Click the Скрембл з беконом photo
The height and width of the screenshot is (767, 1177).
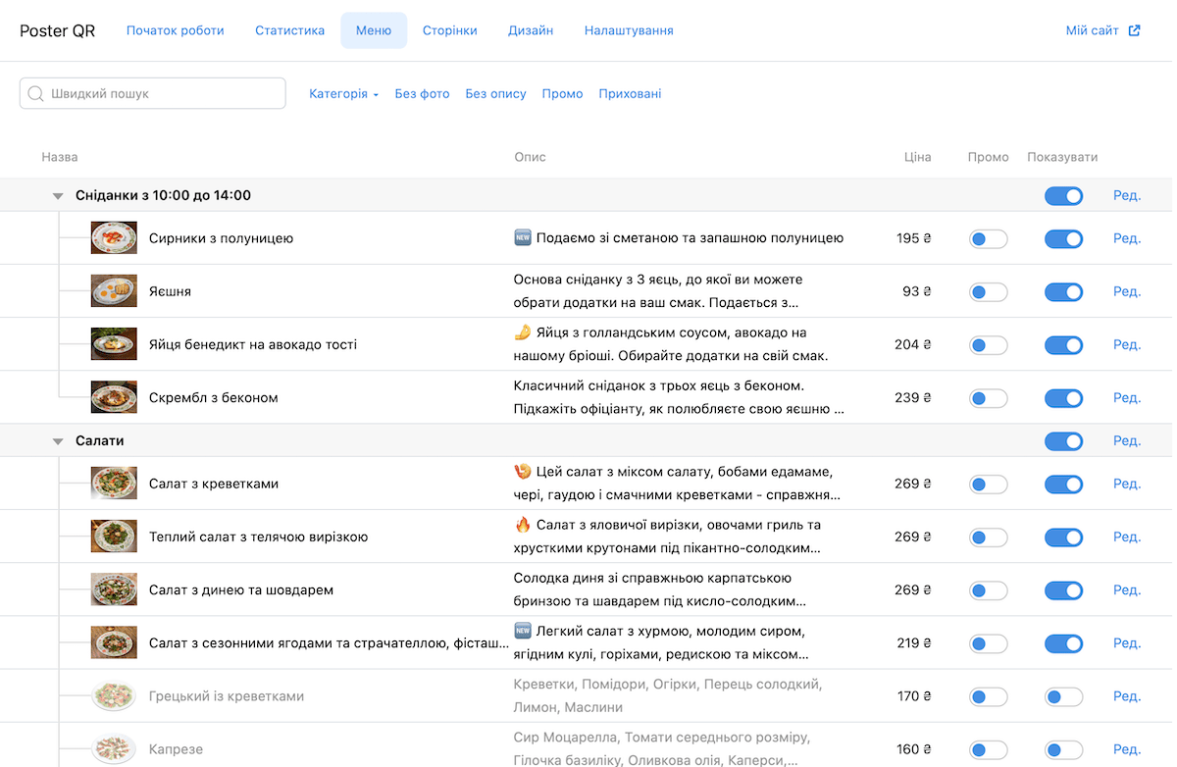[x=114, y=397]
